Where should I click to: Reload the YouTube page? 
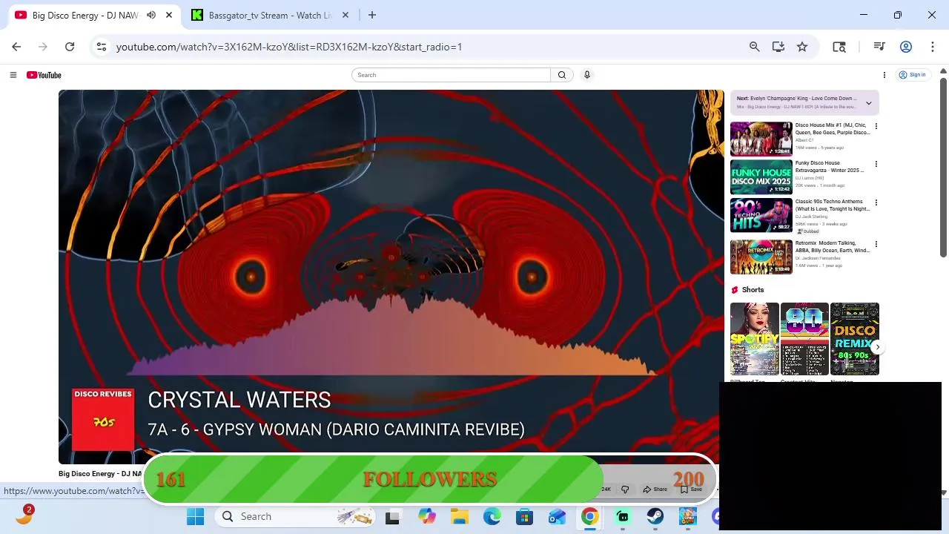70,47
